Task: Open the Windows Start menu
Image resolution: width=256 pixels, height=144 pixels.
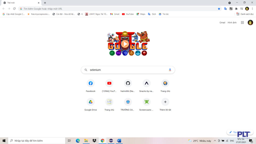Action: 4,140
